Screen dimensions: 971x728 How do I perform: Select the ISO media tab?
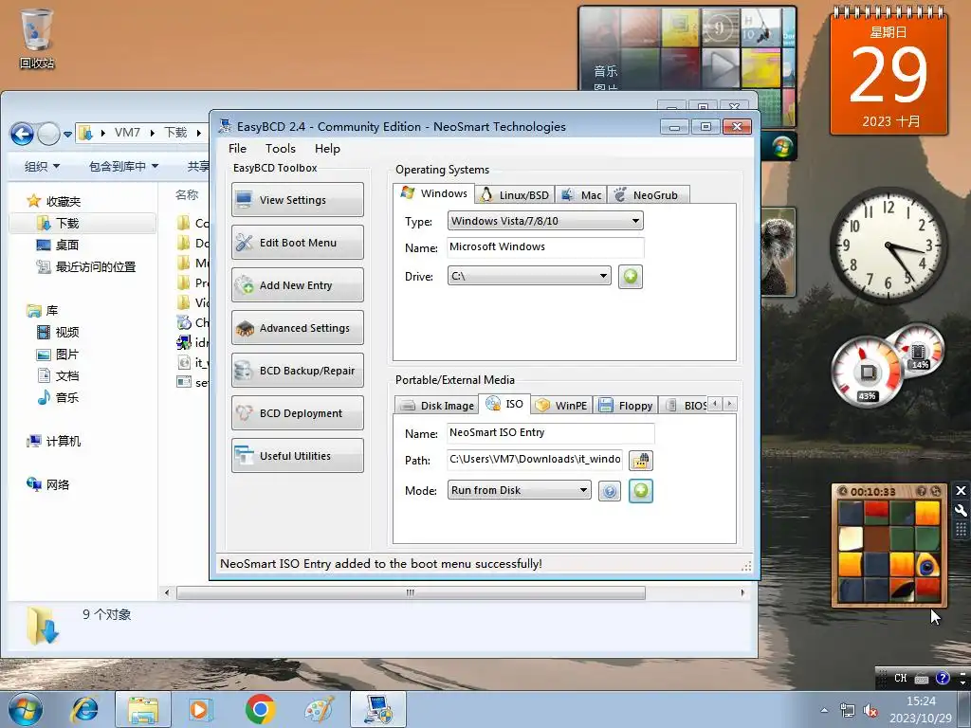[504, 404]
